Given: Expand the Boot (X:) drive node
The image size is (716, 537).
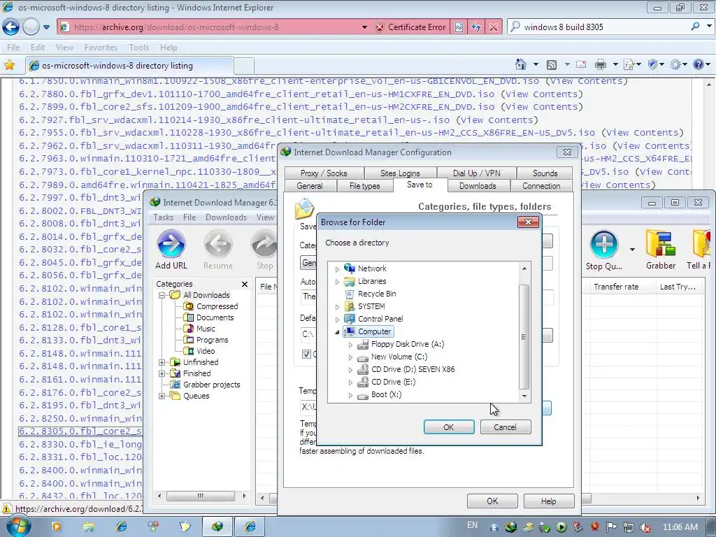Looking at the screenshot, I should click(x=350, y=395).
